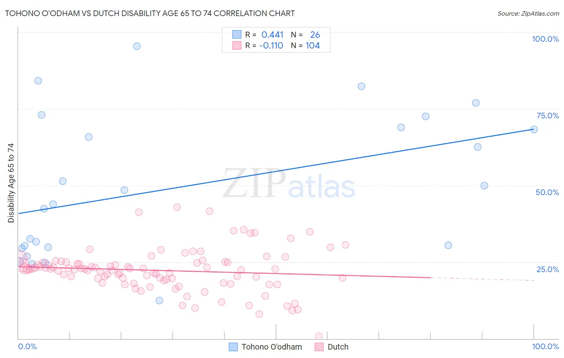
Task: Click the pink swatch beside R = -0.110
Action: (237, 45)
